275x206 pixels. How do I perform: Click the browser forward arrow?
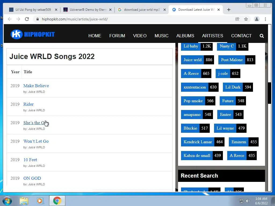click(18, 19)
